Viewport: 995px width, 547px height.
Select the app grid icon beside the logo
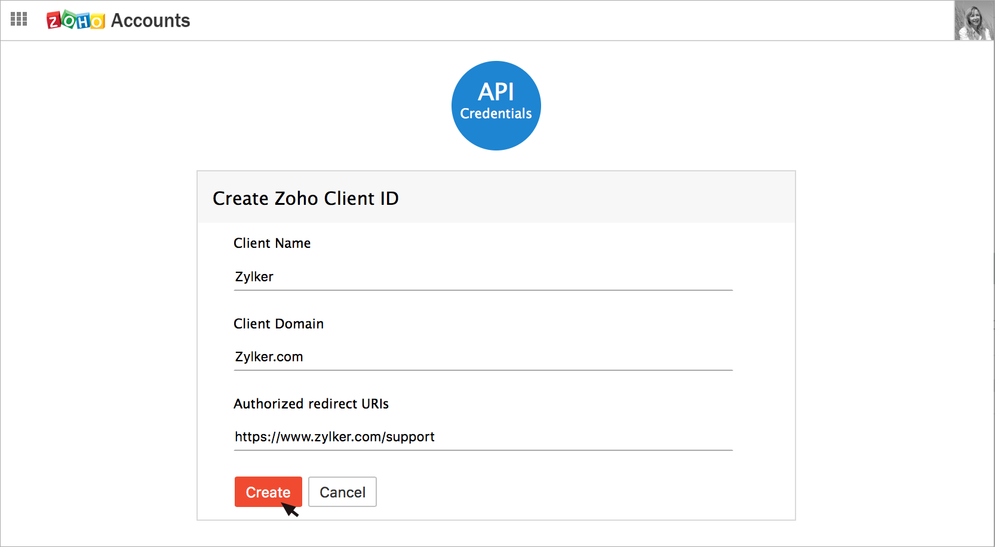[x=19, y=19]
